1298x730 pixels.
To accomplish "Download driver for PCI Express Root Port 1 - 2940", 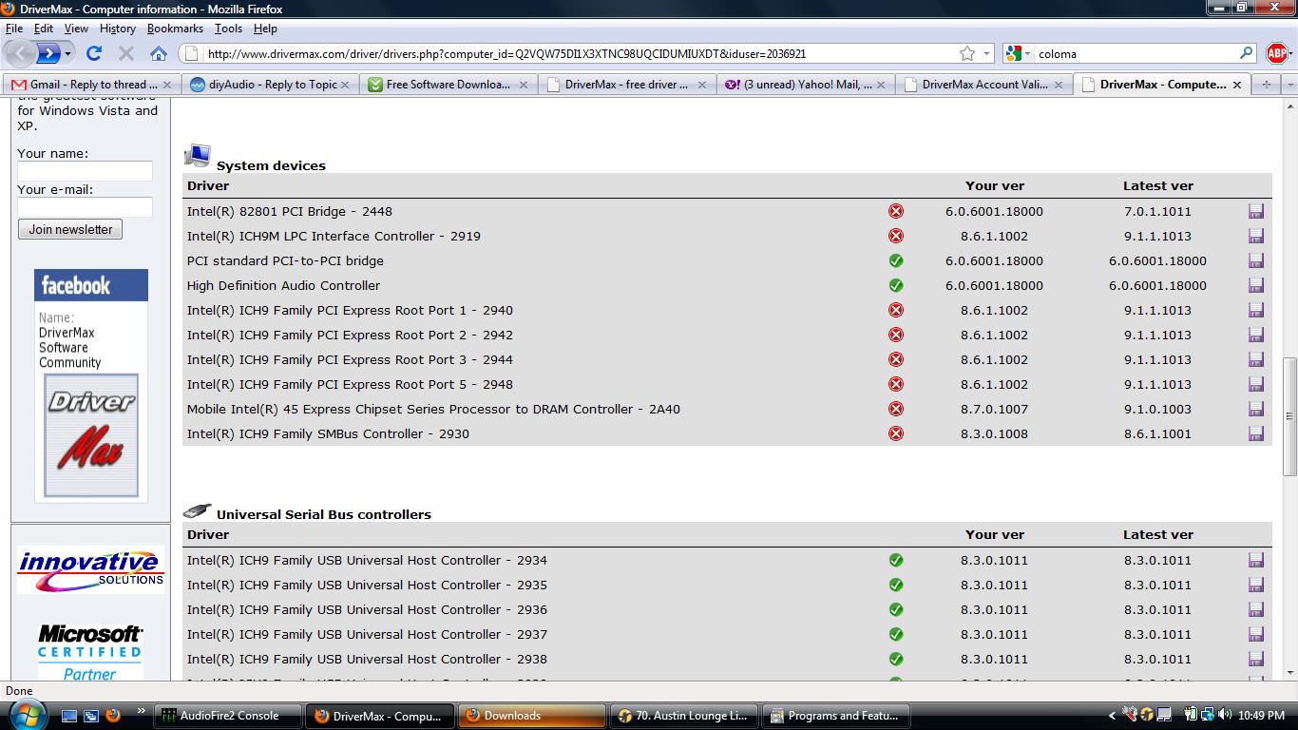I will tap(1255, 310).
